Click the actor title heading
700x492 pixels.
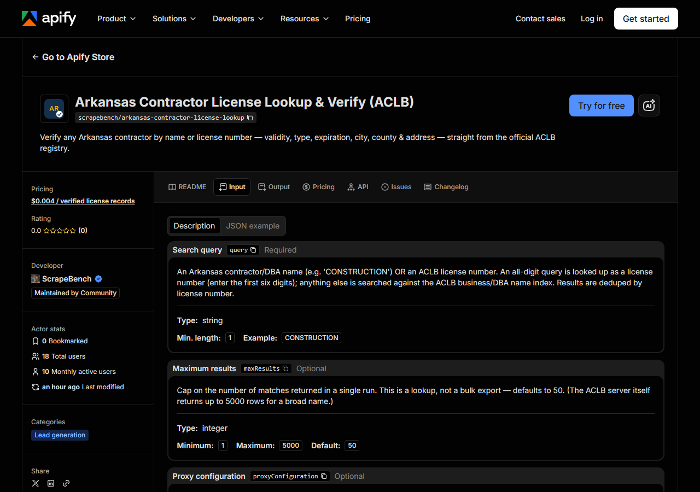click(x=244, y=102)
